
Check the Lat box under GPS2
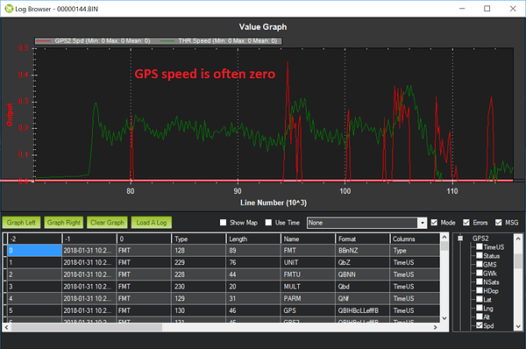coord(480,299)
